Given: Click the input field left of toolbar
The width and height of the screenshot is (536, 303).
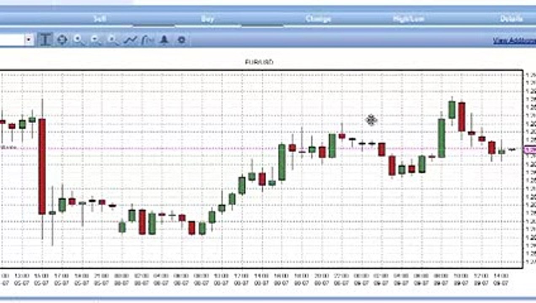Looking at the screenshot, I should point(12,40).
